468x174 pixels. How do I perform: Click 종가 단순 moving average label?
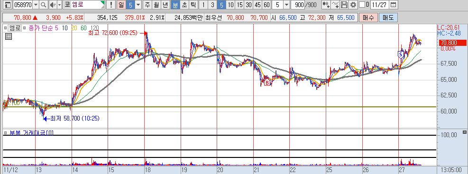pyautogui.click(x=41, y=28)
